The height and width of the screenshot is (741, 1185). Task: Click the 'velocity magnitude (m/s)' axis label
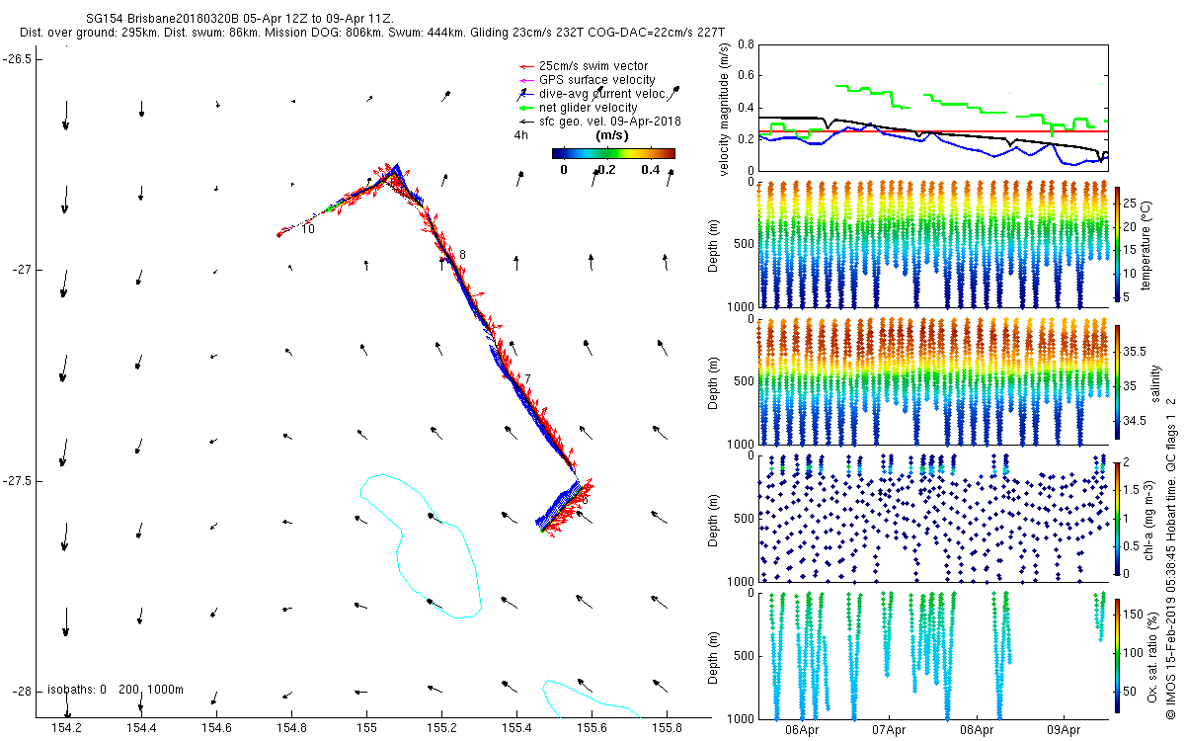(725, 109)
